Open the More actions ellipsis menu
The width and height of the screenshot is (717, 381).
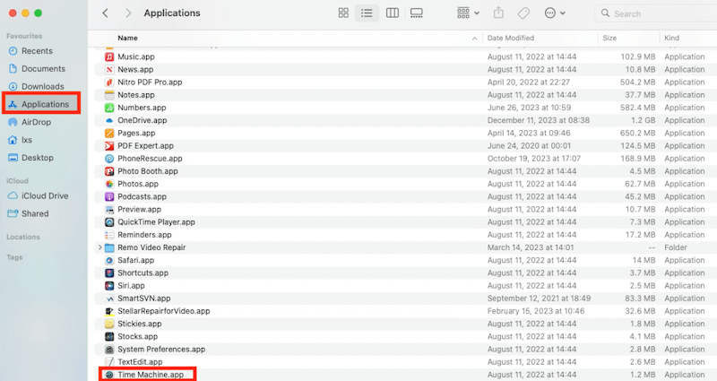(x=555, y=13)
